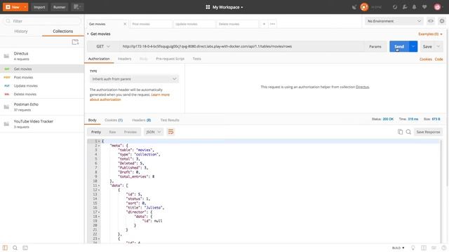Click the Learn more about authorization link

point(130,97)
